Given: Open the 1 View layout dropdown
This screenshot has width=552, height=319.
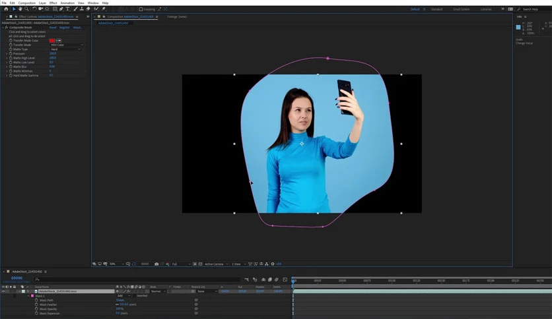Looking at the screenshot, I should point(238,264).
